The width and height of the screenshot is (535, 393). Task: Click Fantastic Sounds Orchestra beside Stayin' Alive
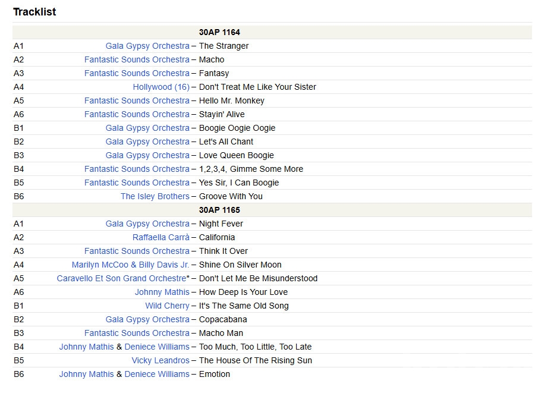pyautogui.click(x=137, y=114)
